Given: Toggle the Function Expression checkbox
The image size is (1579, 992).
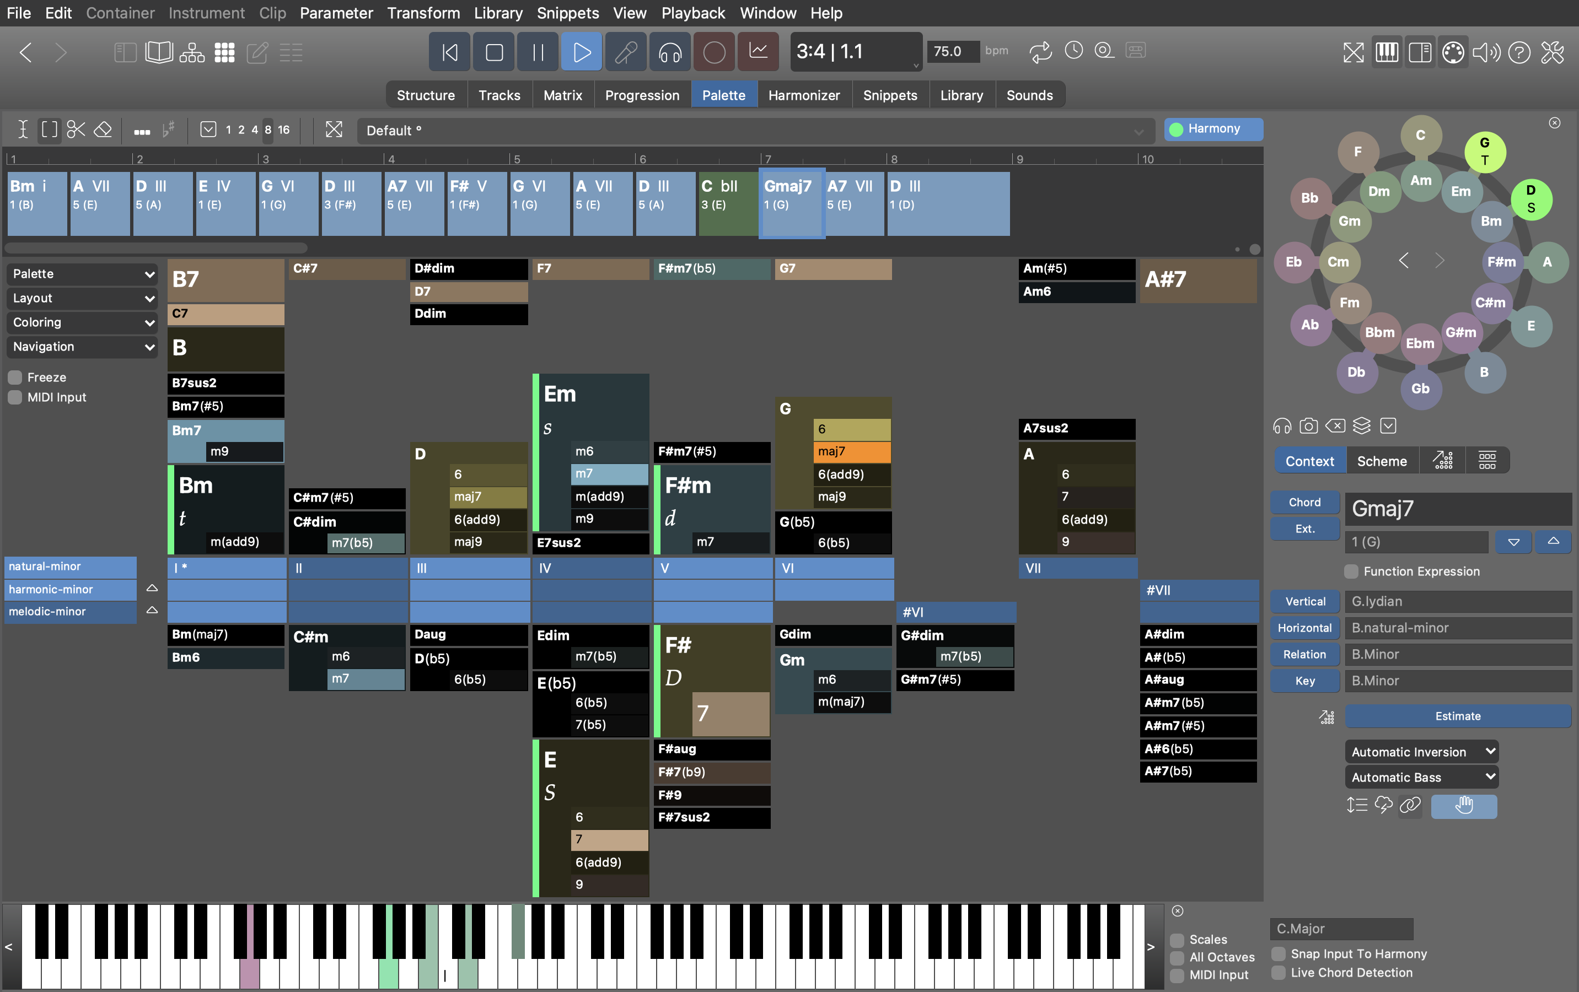Looking at the screenshot, I should point(1351,571).
